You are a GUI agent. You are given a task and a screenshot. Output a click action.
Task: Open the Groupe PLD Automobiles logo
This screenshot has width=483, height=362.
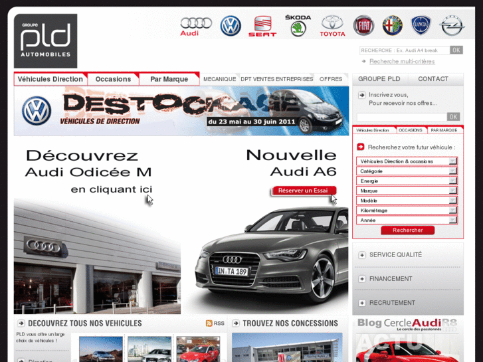[46, 41]
